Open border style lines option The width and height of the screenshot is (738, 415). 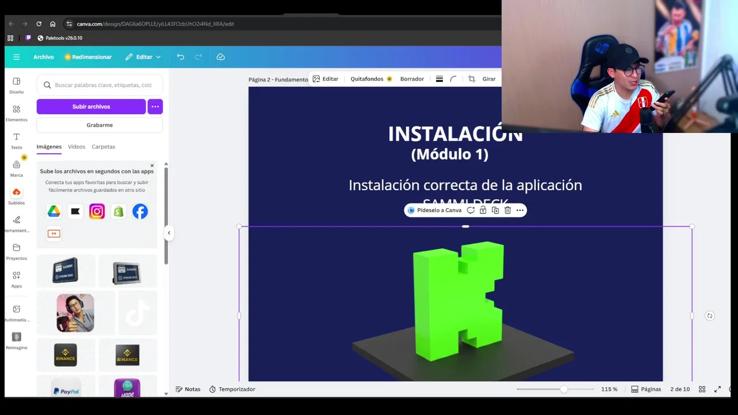[439, 79]
